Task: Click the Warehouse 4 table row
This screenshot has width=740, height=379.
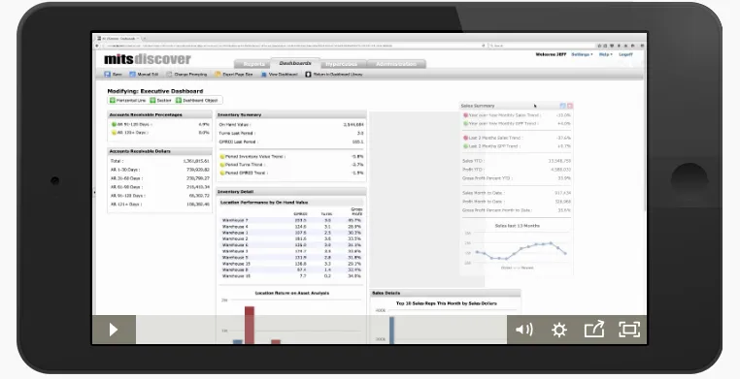Action: click(x=291, y=227)
